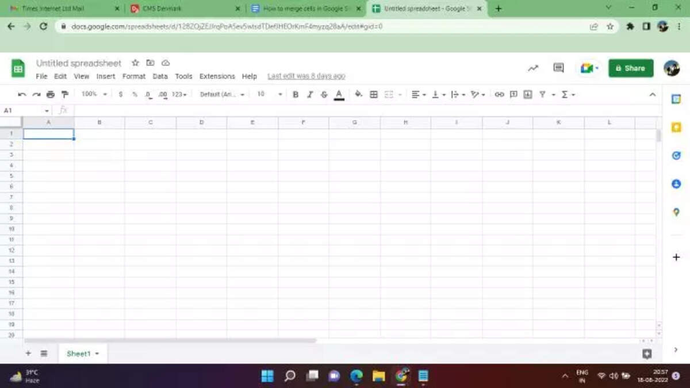Star the Untitled spreadsheet
The image size is (690, 388).
click(x=135, y=63)
